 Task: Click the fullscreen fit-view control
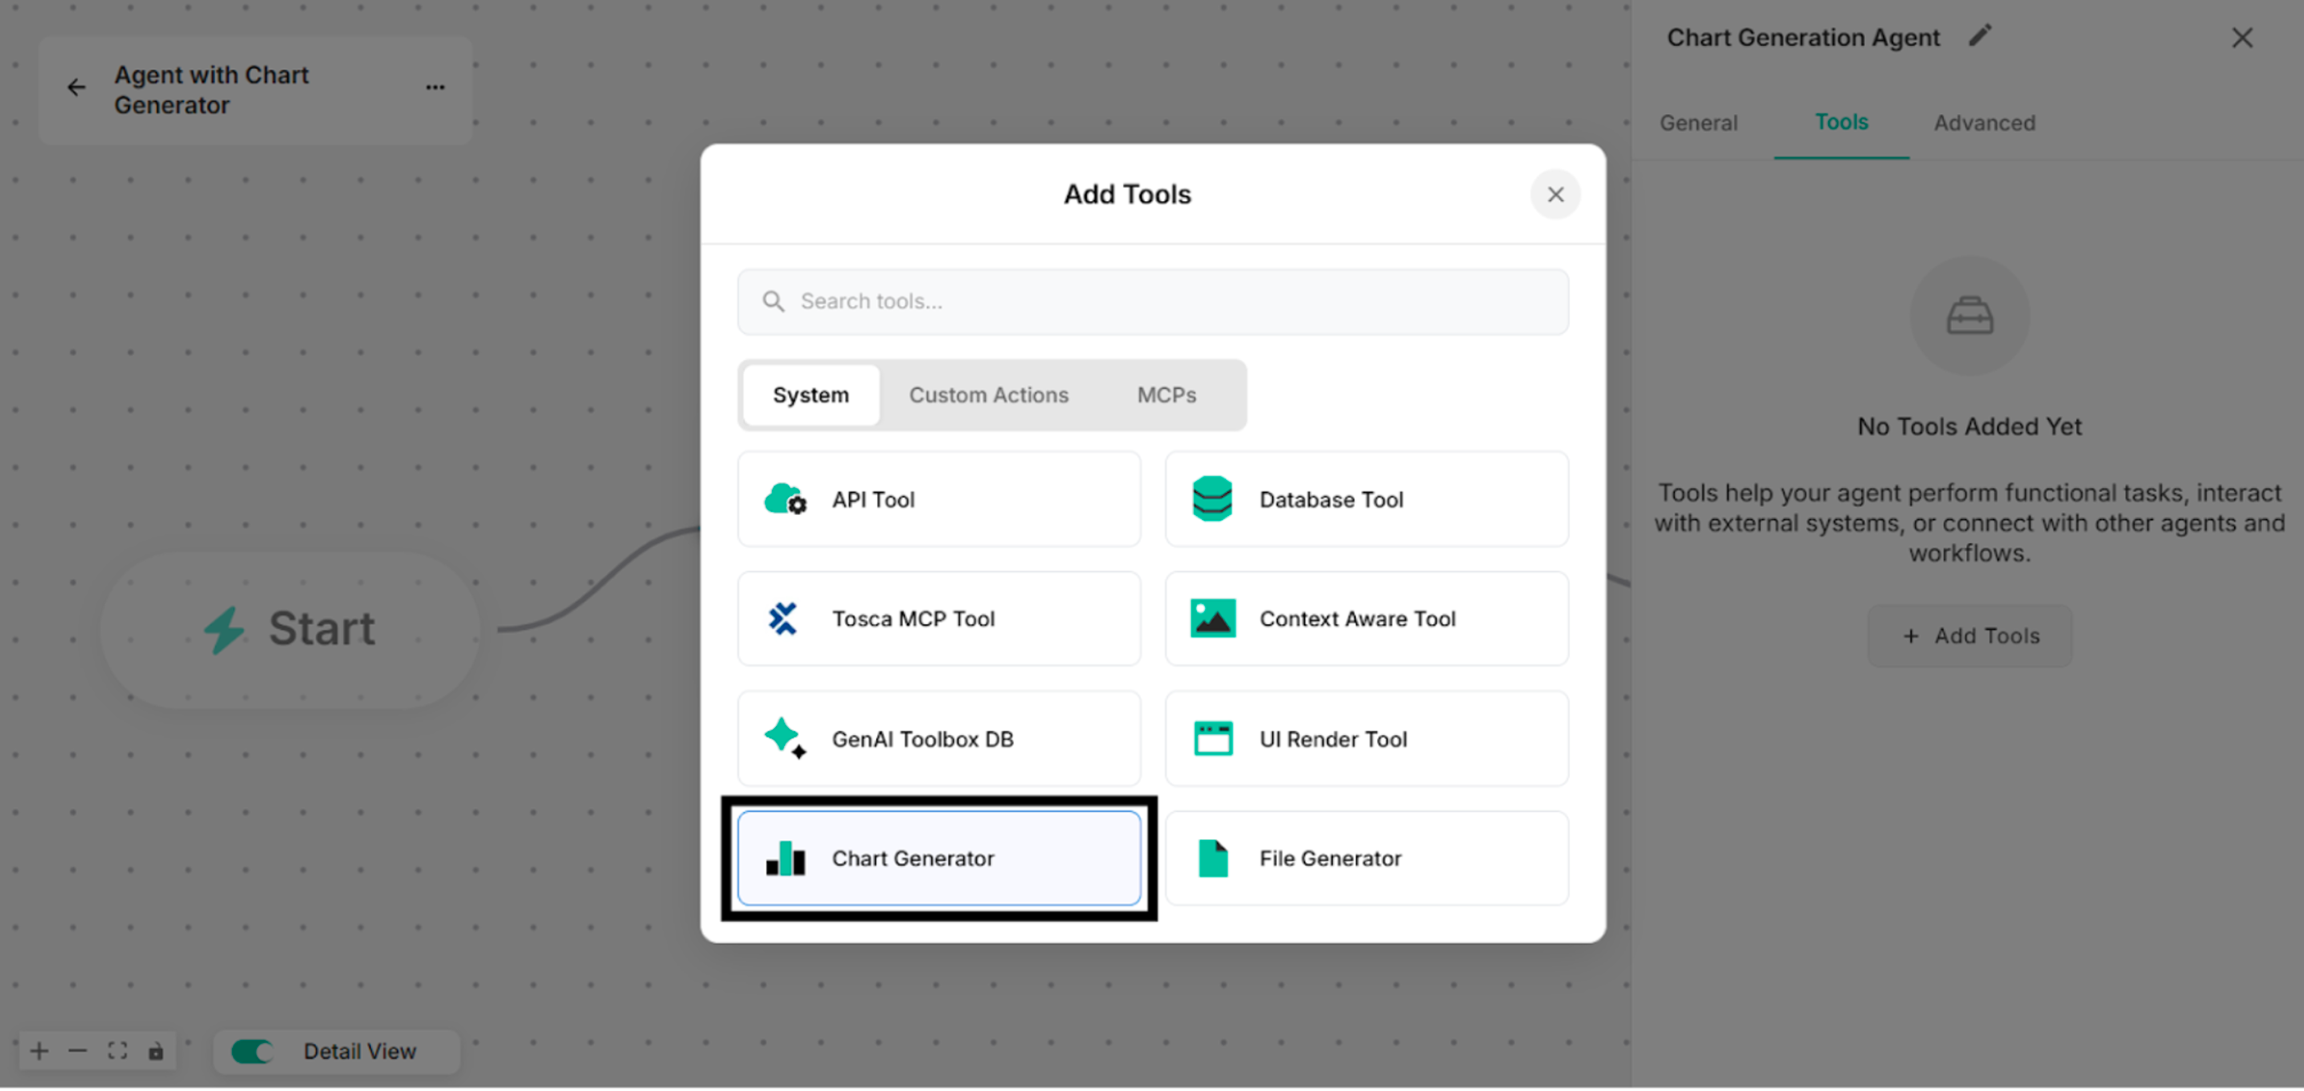point(117,1051)
